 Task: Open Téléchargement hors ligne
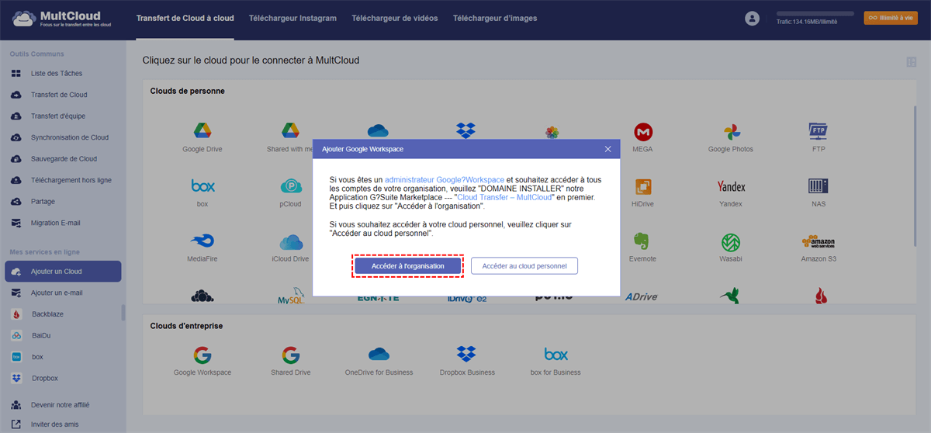pos(71,180)
